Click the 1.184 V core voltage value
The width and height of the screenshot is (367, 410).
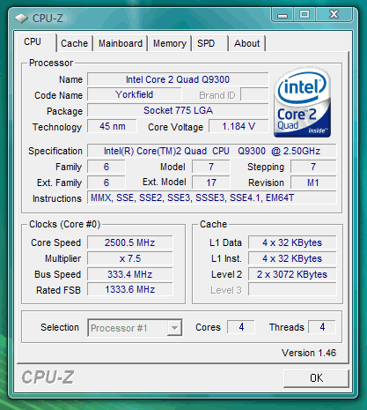(239, 126)
